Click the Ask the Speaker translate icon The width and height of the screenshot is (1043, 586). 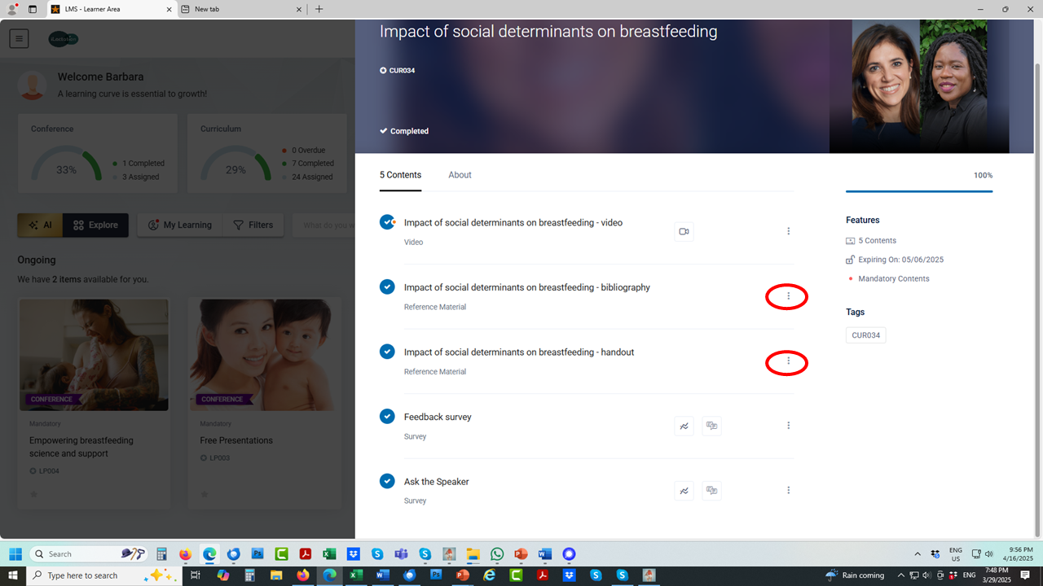(711, 491)
